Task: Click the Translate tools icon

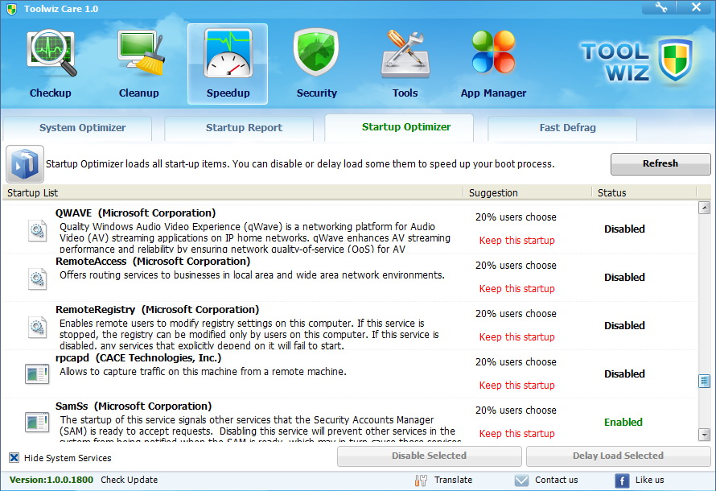Action: point(421,480)
